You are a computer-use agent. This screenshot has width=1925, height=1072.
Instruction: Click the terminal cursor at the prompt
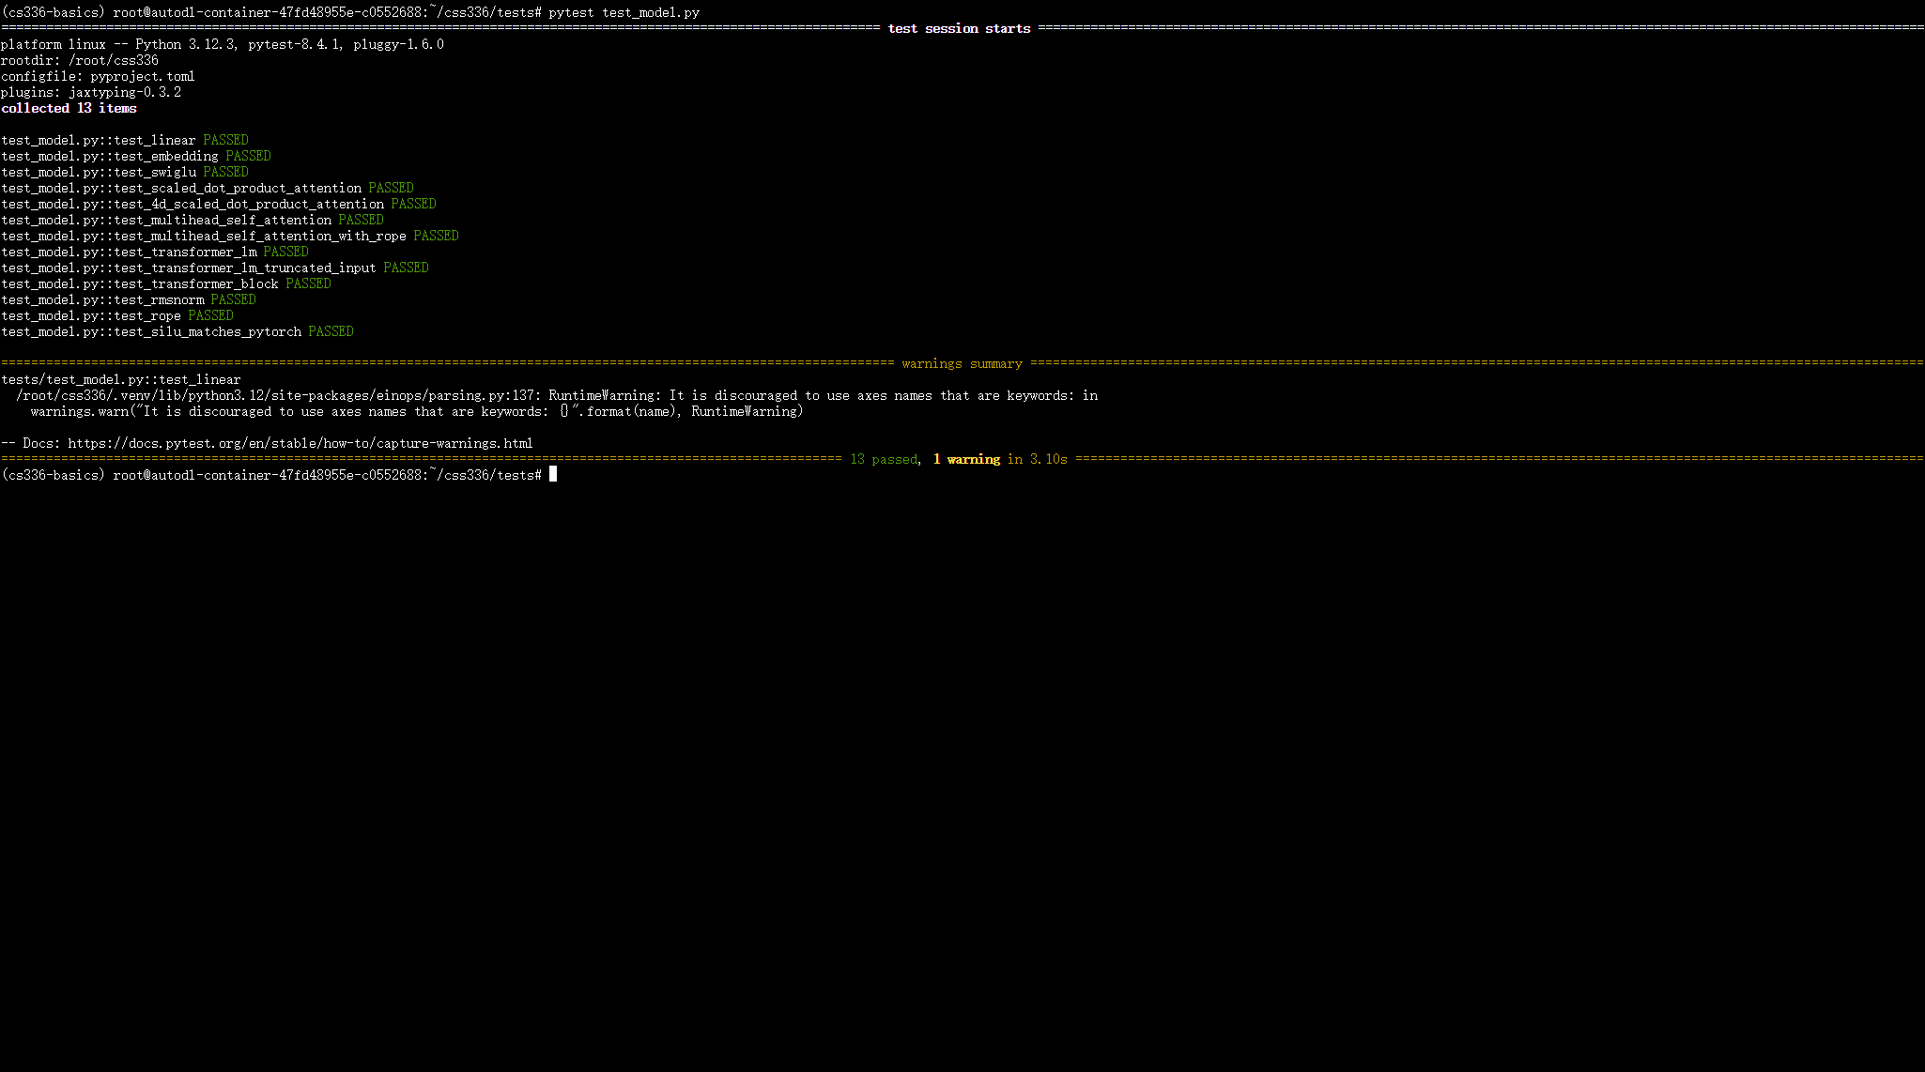pyautogui.click(x=553, y=475)
